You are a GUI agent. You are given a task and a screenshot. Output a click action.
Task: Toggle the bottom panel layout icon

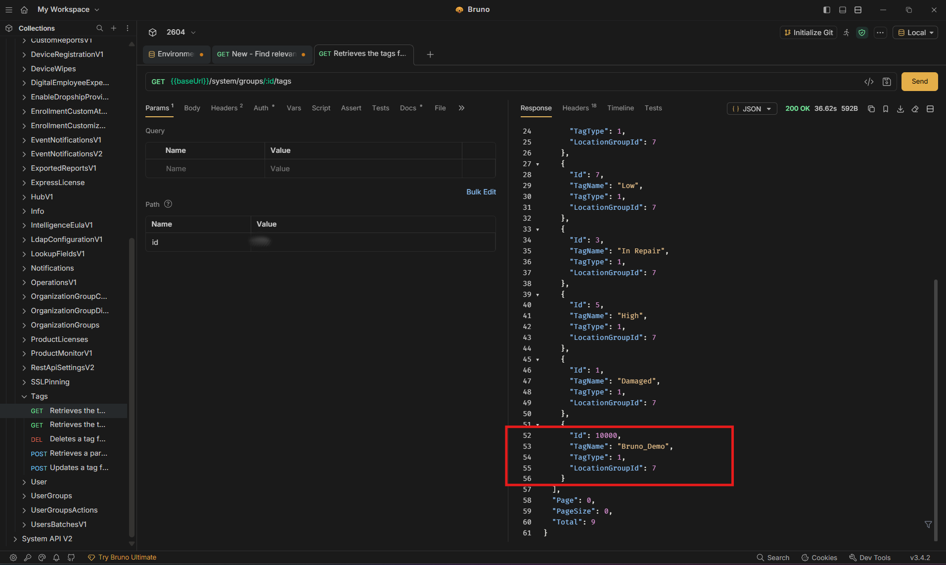843,10
